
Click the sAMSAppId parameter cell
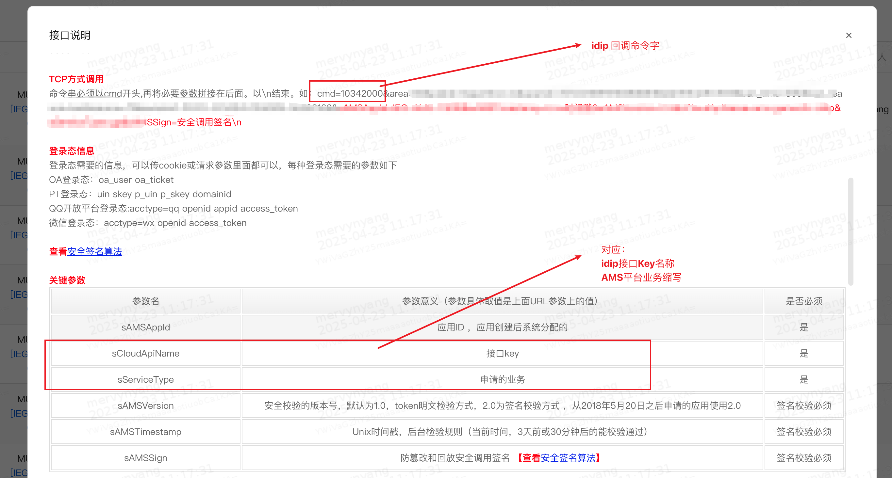click(145, 327)
